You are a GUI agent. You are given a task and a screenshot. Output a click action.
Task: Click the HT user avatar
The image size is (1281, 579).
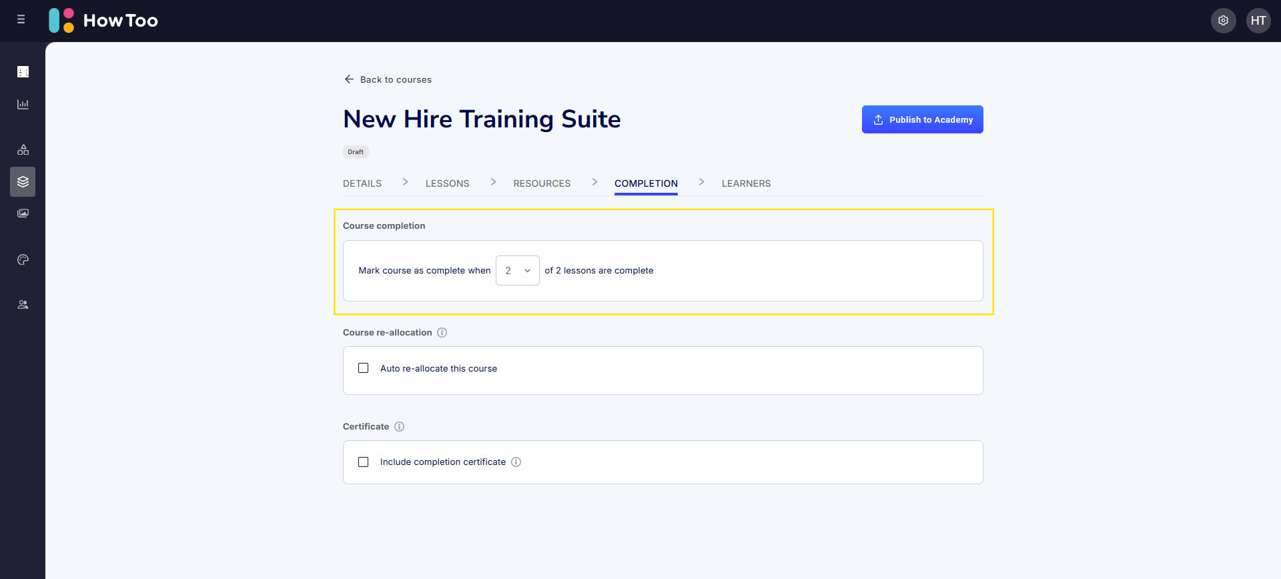point(1258,21)
